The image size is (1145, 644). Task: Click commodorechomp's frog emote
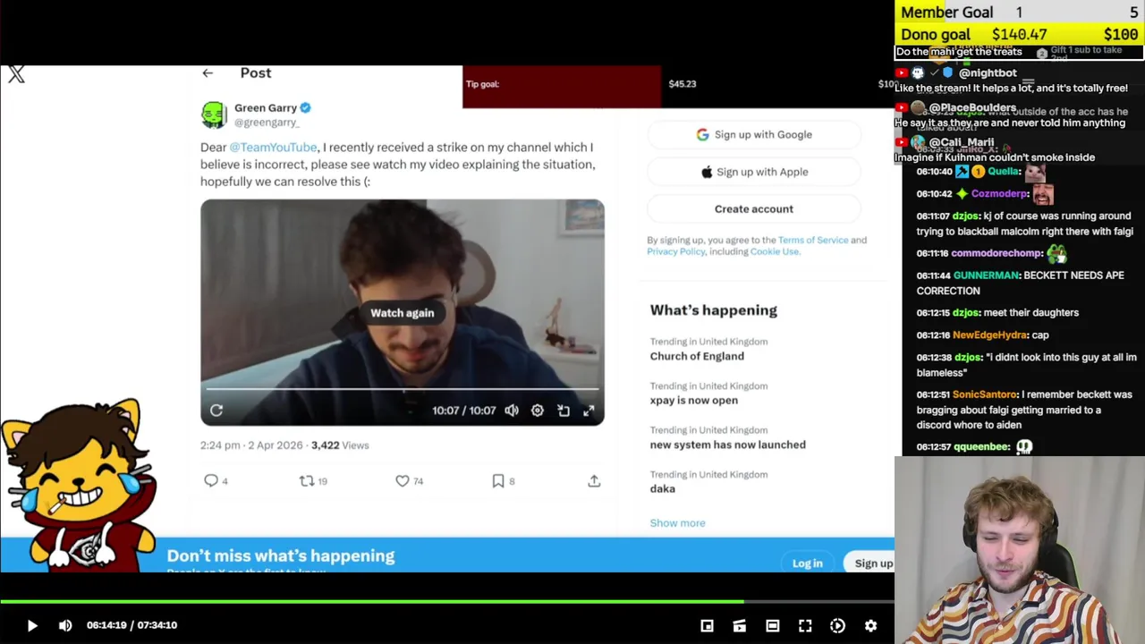[1056, 254]
